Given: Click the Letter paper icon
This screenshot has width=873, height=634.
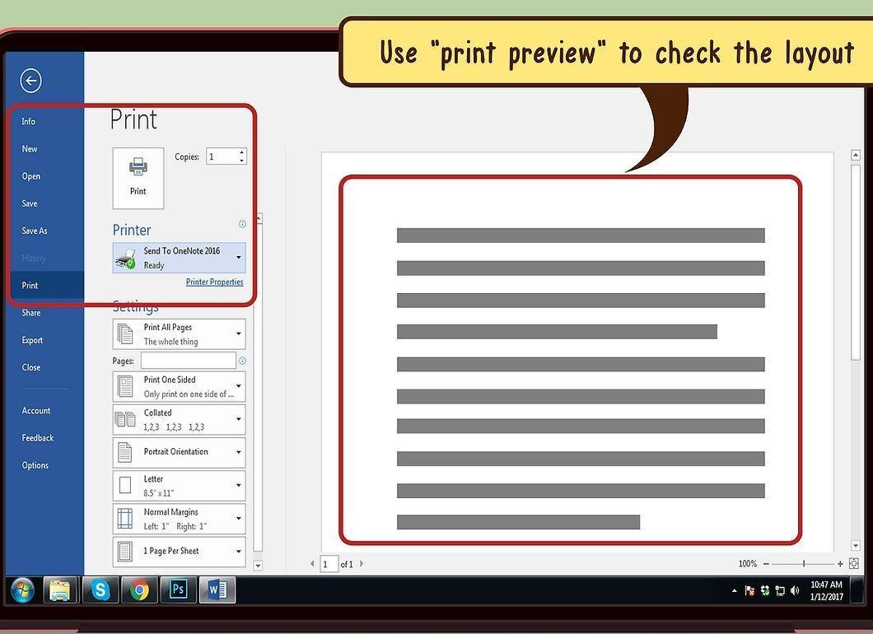Looking at the screenshot, I should (x=125, y=485).
